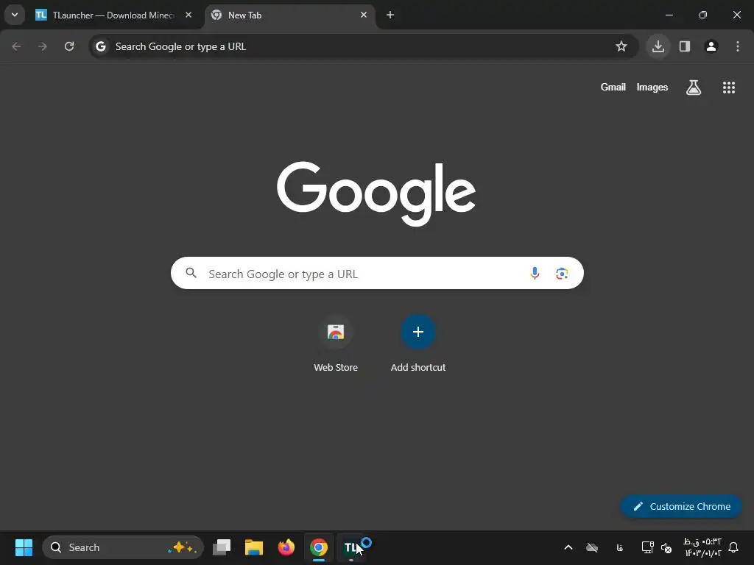The image size is (754, 565).
Task: Close the TLauncher tab
Action: [188, 15]
